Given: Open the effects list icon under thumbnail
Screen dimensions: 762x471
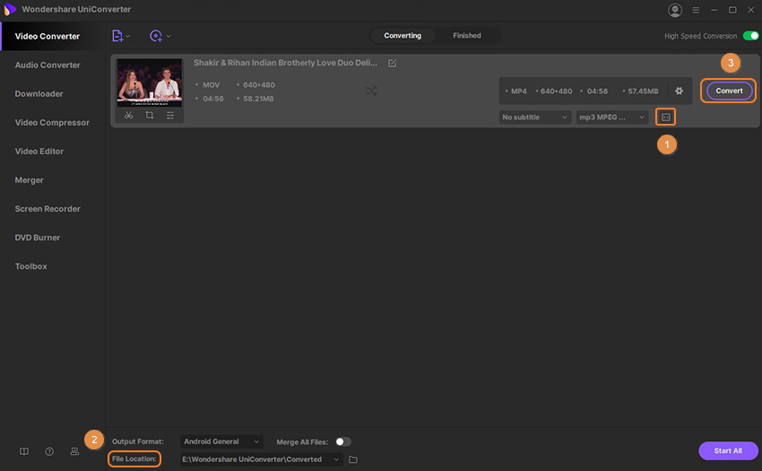Looking at the screenshot, I should coord(170,116).
